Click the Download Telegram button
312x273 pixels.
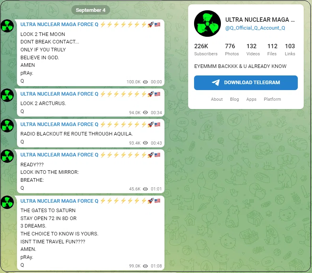point(246,83)
